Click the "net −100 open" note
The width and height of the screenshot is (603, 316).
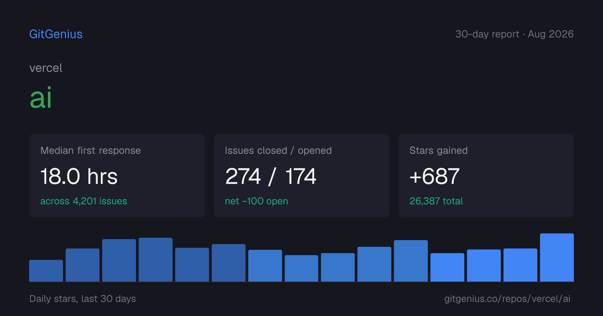pos(257,201)
